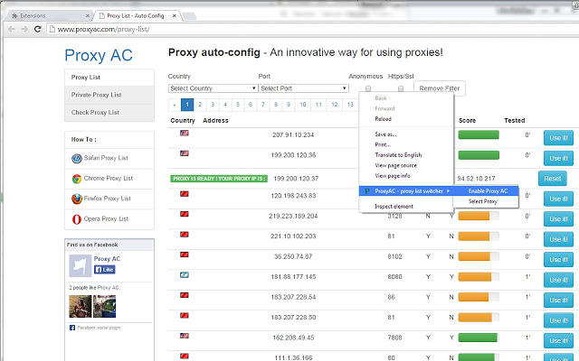Click the browser forward arrow
Viewport: 579px width, 361px height.
tap(24, 29)
